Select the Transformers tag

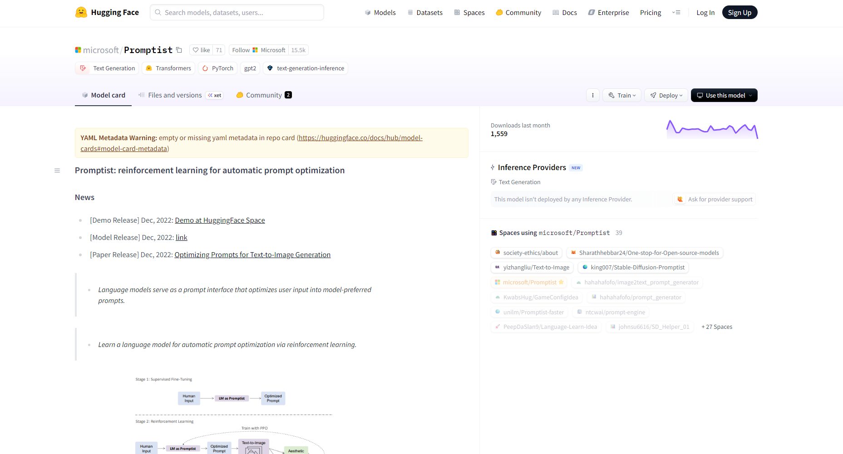[x=168, y=68]
